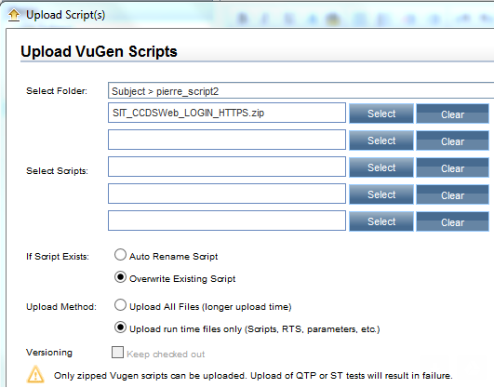The width and height of the screenshot is (494, 388).
Task: Click the yellow warning triangle icon
Action: point(35,374)
